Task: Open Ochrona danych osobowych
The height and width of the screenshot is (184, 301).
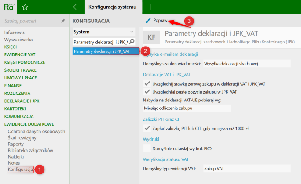Action: pos(37,131)
